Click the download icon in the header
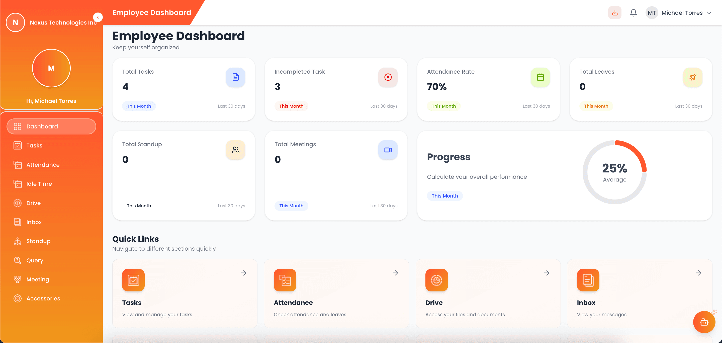This screenshot has width=722, height=343. coord(615,13)
